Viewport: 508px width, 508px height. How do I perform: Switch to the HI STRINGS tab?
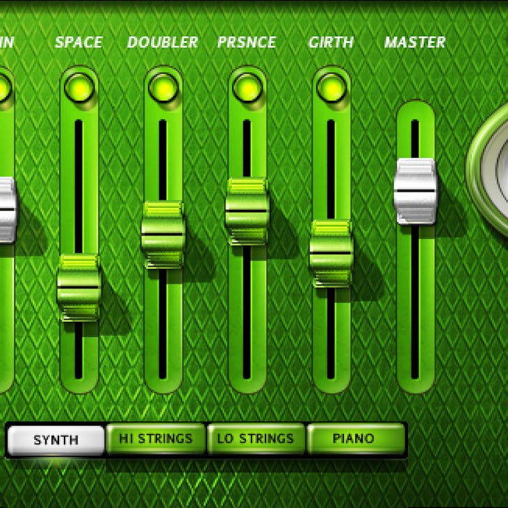click(x=156, y=439)
